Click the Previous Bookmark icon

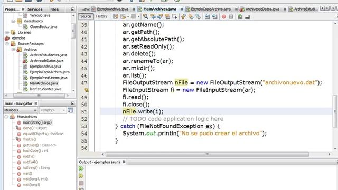click(184, 16)
